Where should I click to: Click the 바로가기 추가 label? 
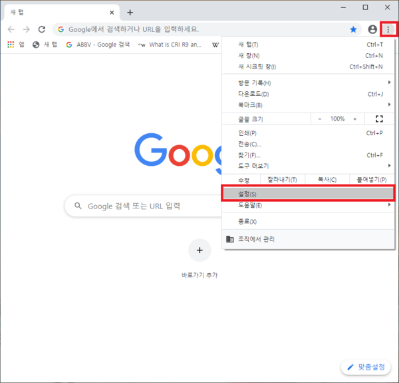199,275
